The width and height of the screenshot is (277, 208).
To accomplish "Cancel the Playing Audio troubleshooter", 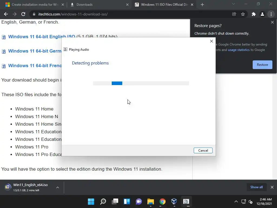I will 203,151.
